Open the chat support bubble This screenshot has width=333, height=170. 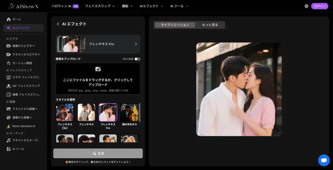click(x=324, y=160)
